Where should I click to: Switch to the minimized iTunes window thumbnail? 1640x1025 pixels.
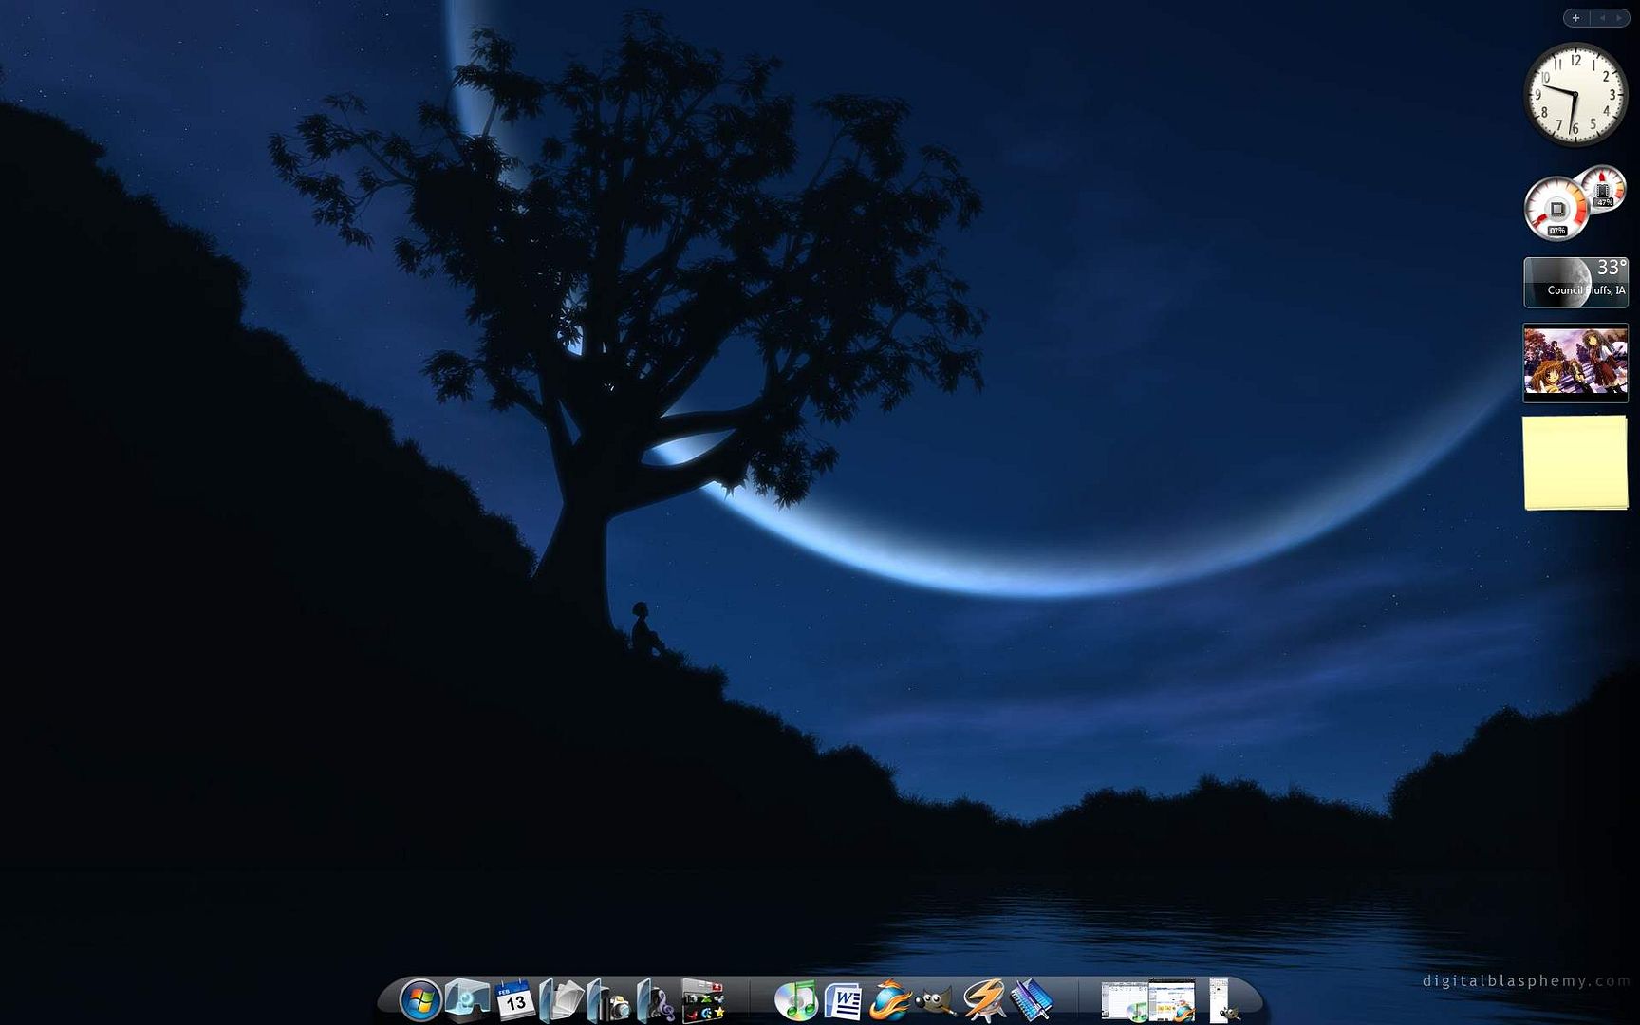[1125, 1001]
